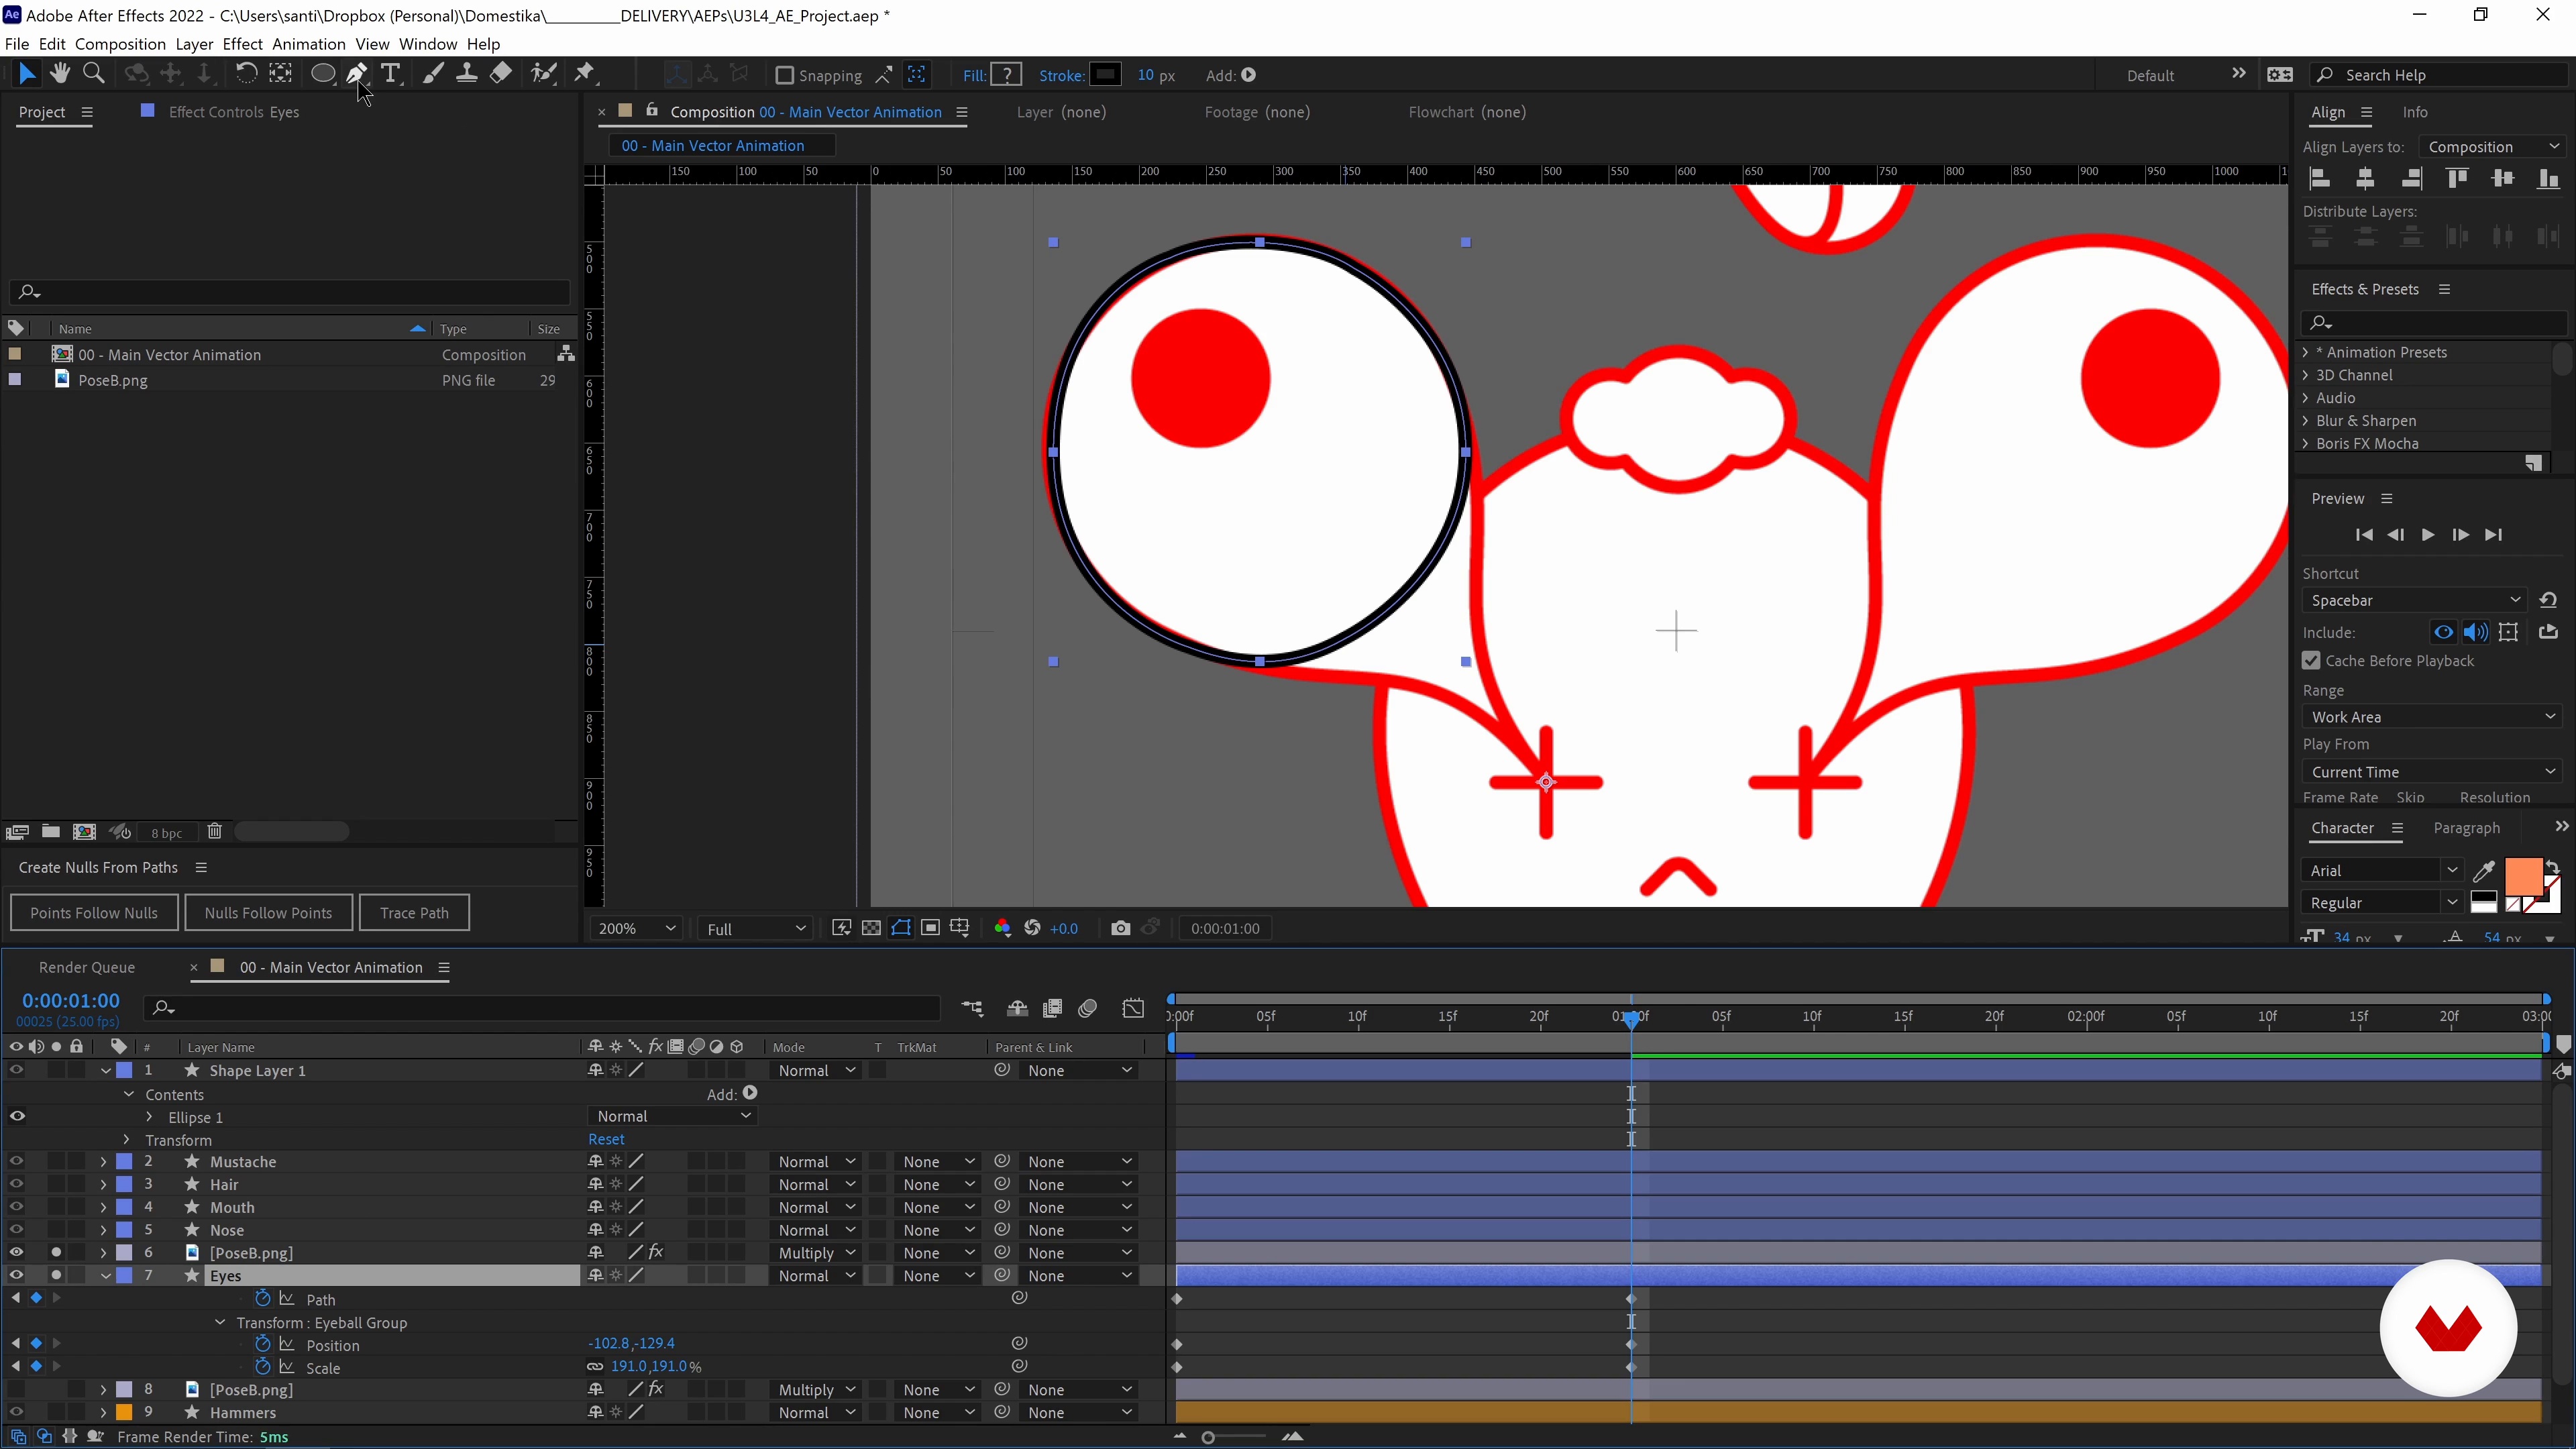Click the Align horizontal center icon
The width and height of the screenshot is (2576, 1449).
tap(2366, 179)
